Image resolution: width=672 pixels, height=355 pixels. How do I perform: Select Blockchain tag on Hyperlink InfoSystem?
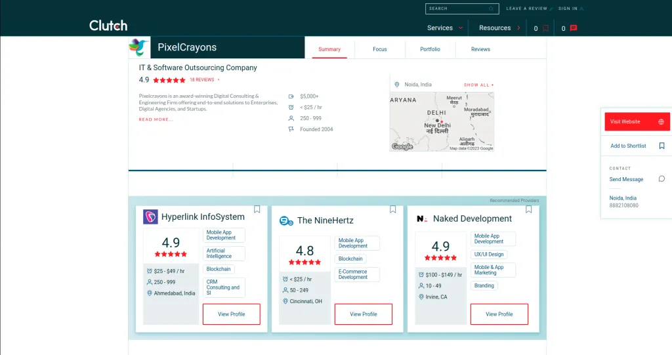(219, 269)
